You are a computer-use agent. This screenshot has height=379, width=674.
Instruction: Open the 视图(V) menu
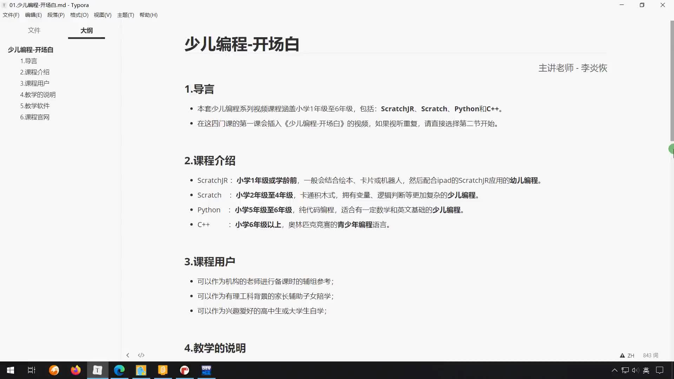click(103, 15)
